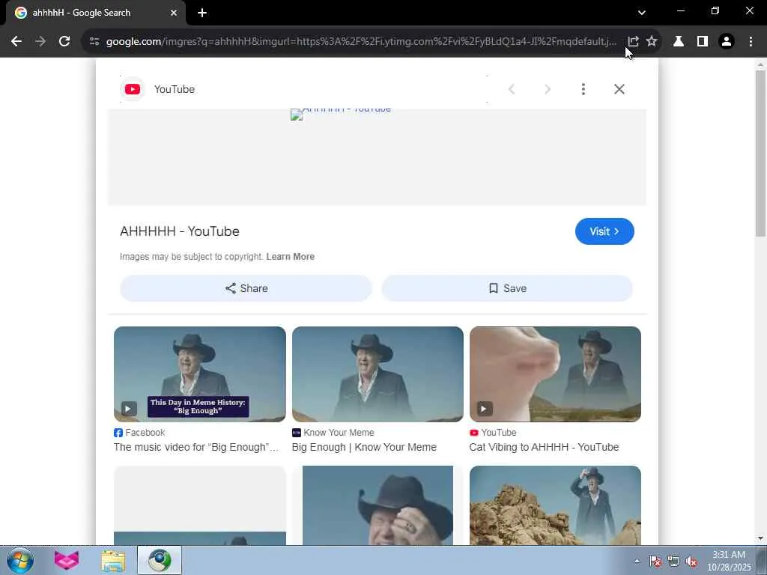Open the Windows Start button
Screen dimensions: 767x575
point(20,560)
